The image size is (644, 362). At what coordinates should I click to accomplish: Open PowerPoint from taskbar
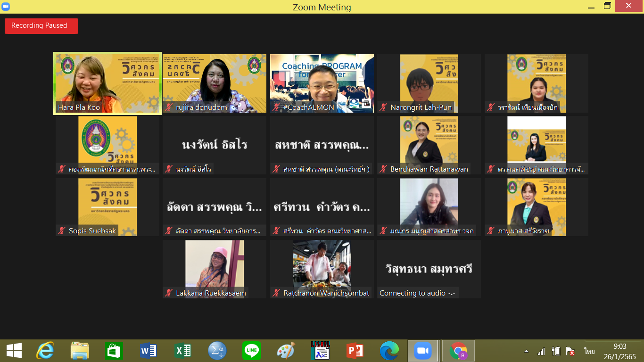coord(355,351)
